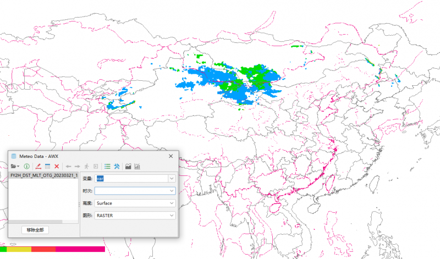Click the next time arrow icon
Image resolution: width=440 pixels, height=259 pixels.
[x=78, y=166]
